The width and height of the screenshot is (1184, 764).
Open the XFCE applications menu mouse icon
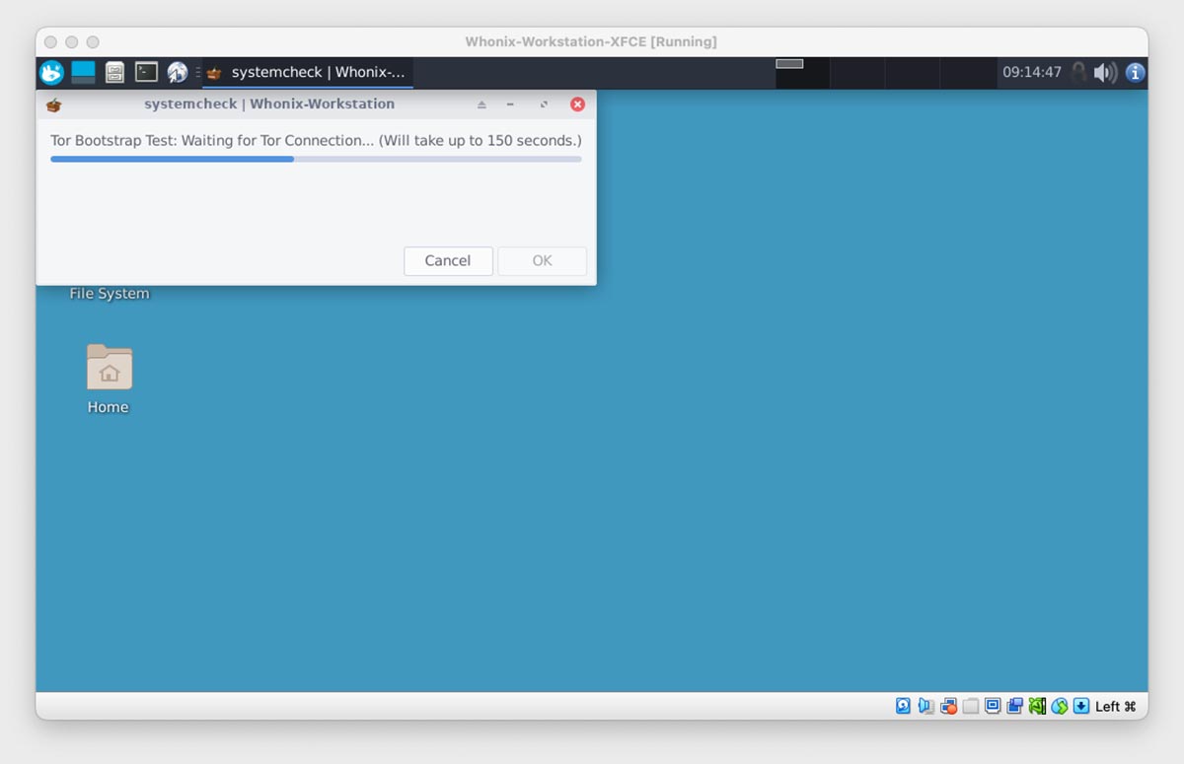51,72
